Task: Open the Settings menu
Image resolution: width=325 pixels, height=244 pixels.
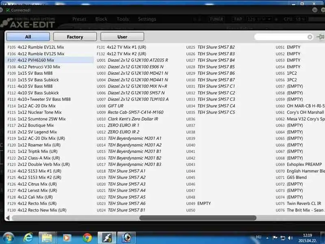Action: coord(147,19)
